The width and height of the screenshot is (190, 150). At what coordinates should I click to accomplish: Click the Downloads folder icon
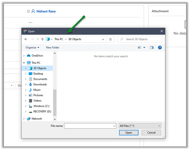click(31, 84)
